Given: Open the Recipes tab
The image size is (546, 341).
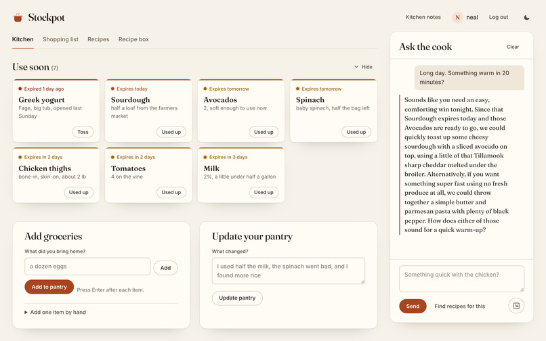Looking at the screenshot, I should (x=98, y=39).
